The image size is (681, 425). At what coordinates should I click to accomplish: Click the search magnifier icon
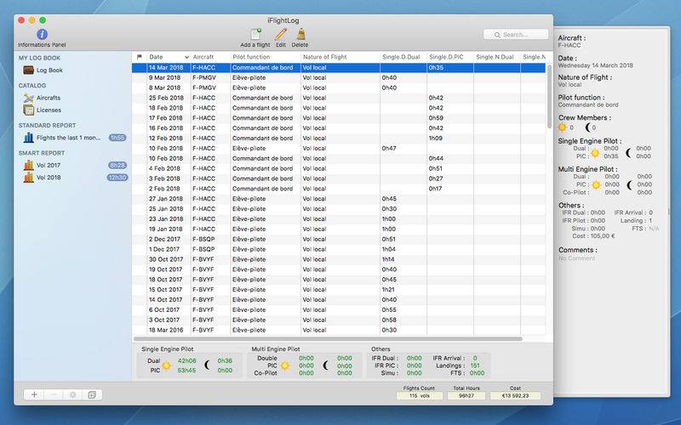[497, 35]
